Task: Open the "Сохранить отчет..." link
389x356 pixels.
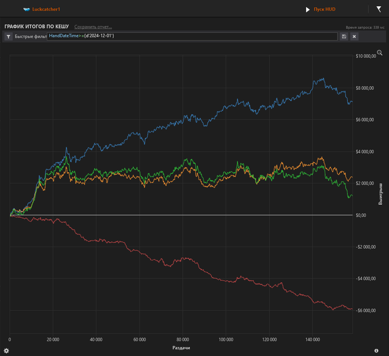Action: click(93, 27)
